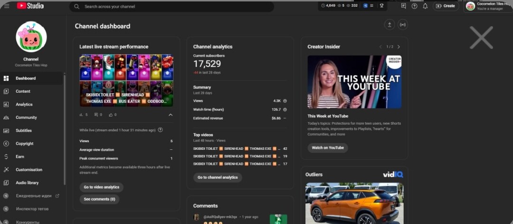The height and width of the screenshot is (224, 513).
Task: Open the send feedback icon
Action: [x=403, y=6]
